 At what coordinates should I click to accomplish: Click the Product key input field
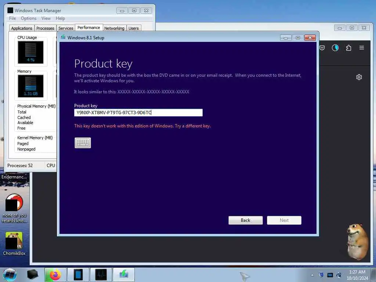coord(138,112)
